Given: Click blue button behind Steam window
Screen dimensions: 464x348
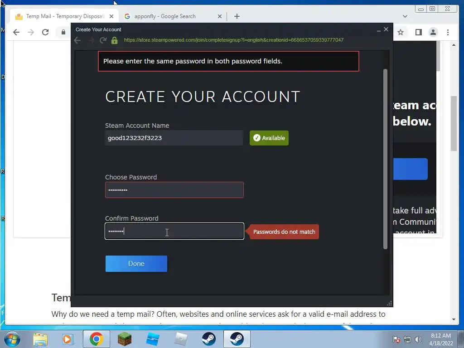Looking at the screenshot, I should [411, 169].
